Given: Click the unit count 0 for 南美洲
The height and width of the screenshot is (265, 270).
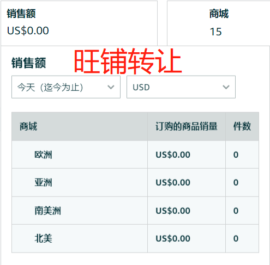Looking at the screenshot, I should 236,211.
